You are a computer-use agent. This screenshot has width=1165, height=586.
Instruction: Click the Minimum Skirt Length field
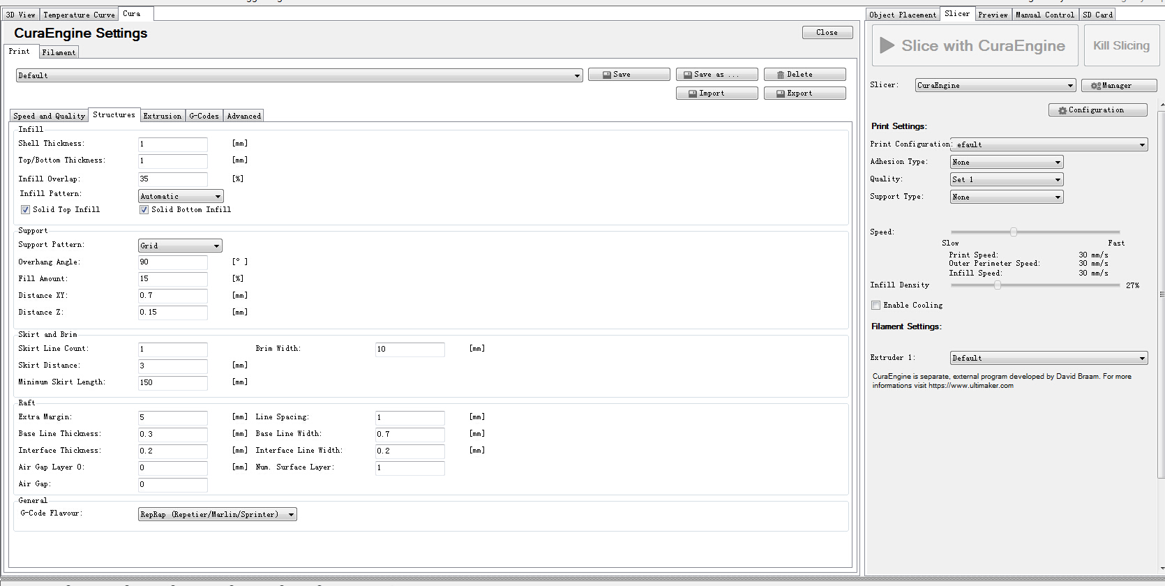[172, 383]
